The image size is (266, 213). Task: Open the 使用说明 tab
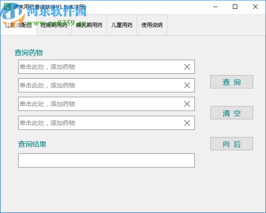[x=152, y=25]
